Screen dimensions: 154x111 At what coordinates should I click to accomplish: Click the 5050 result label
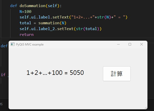point(77,73)
